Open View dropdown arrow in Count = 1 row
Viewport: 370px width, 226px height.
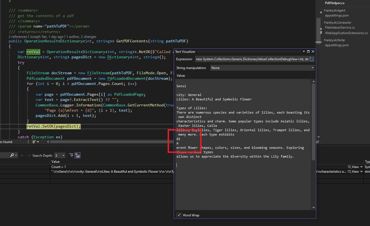(x=361, y=167)
